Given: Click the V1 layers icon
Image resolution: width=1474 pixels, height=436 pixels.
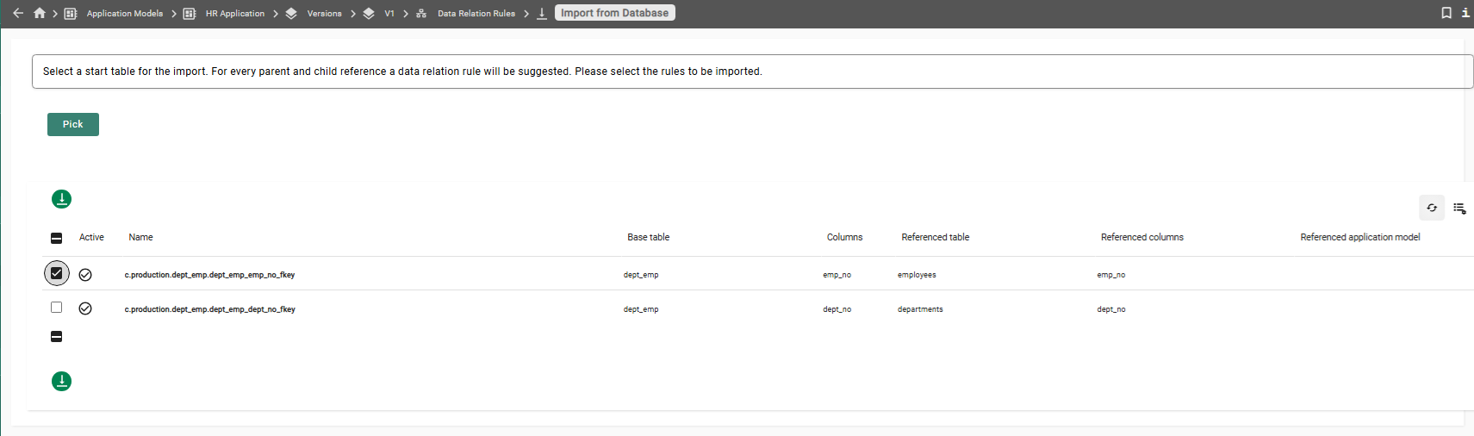Looking at the screenshot, I should tap(369, 14).
